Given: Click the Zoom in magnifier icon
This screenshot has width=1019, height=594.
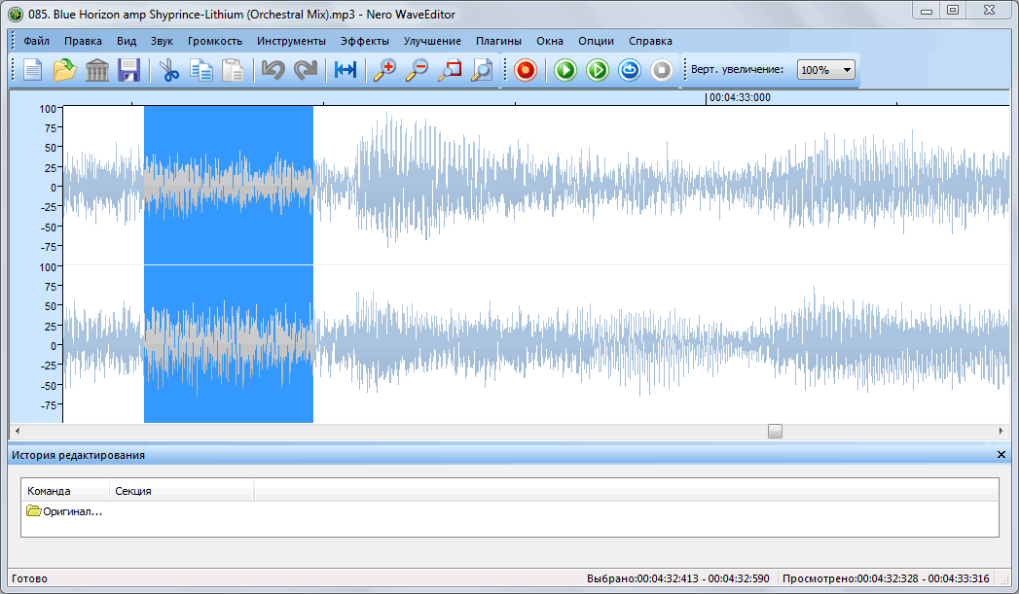Looking at the screenshot, I should pos(384,70).
